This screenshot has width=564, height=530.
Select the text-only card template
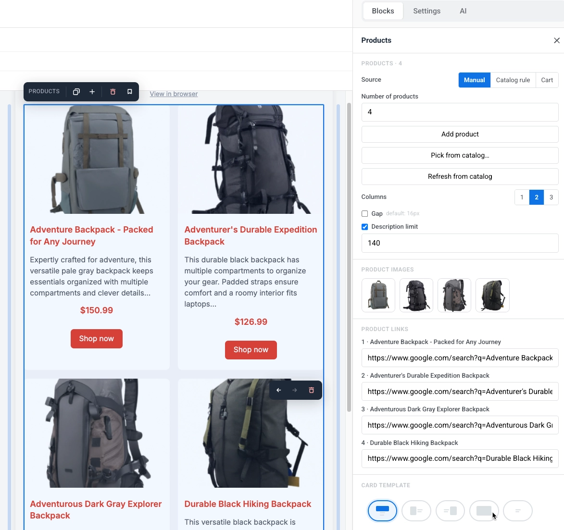pos(517,511)
